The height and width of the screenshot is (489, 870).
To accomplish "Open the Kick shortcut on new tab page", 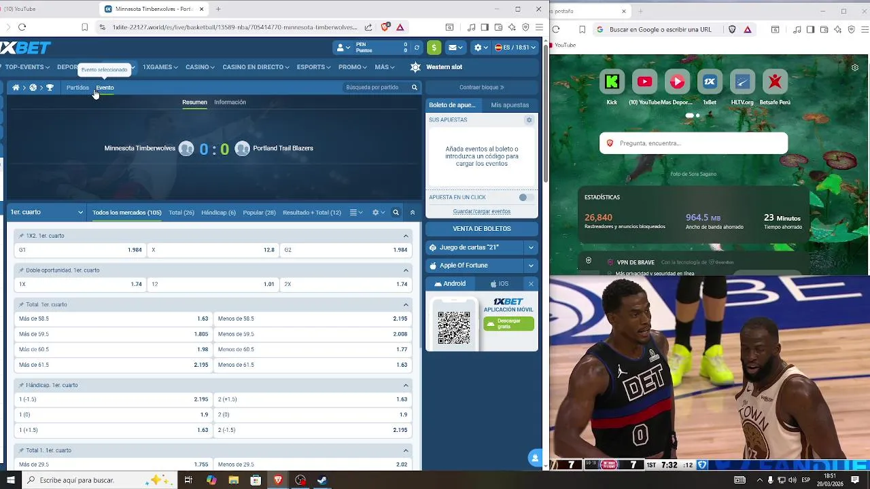I will pyautogui.click(x=612, y=81).
